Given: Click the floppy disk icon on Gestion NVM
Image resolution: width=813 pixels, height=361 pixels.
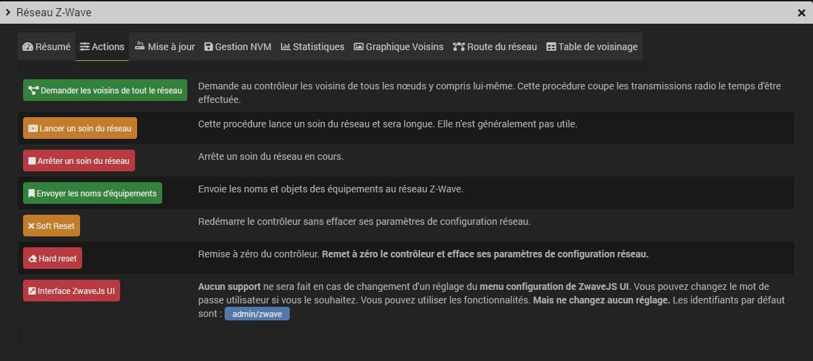Looking at the screenshot, I should coord(208,47).
